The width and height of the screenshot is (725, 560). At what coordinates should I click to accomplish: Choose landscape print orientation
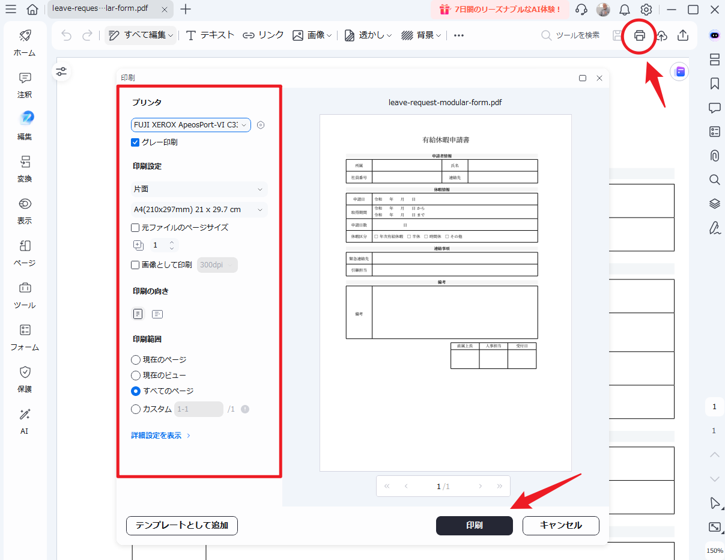pyautogui.click(x=157, y=314)
